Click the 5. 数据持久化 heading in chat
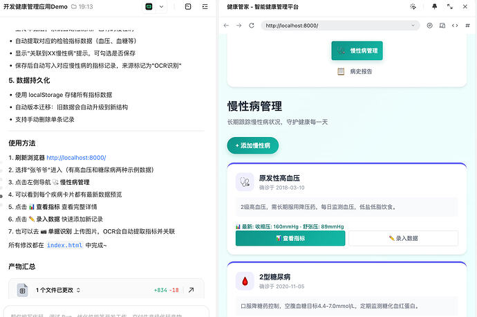Viewport: 477px width, 317px height. pos(29,80)
